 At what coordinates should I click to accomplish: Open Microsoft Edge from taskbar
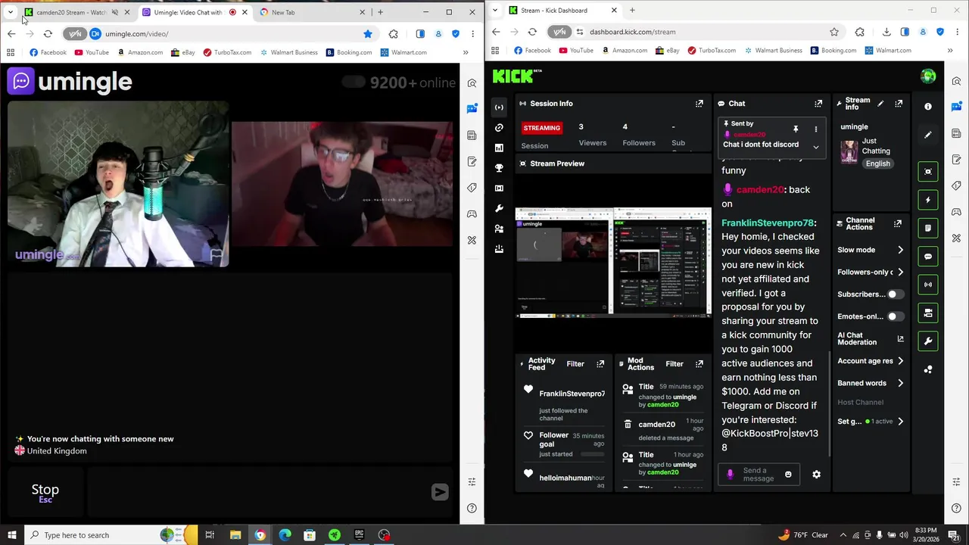[x=285, y=535]
